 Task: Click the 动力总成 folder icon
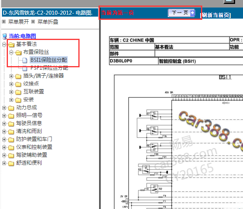click(11, 108)
